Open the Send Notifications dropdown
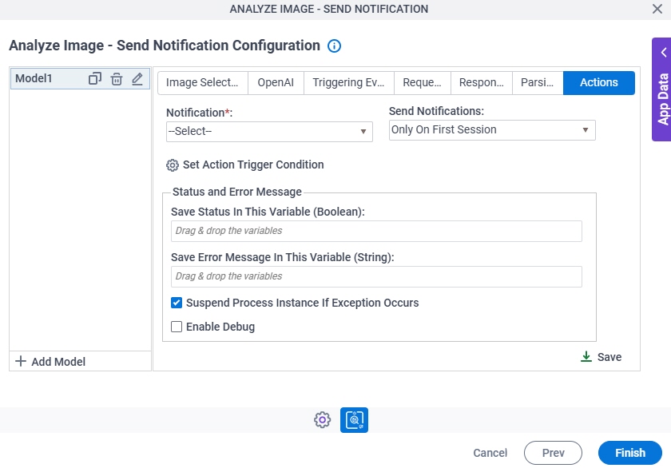671x468 pixels. click(492, 130)
